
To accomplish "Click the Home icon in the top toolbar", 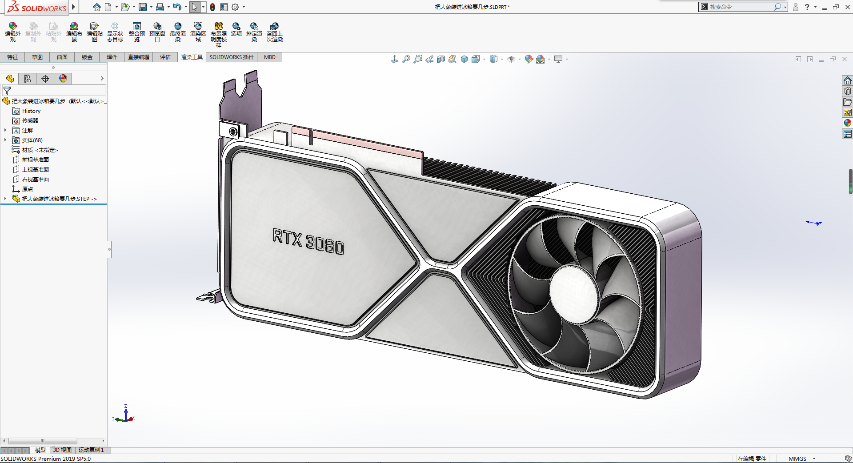I will click(x=96, y=7).
